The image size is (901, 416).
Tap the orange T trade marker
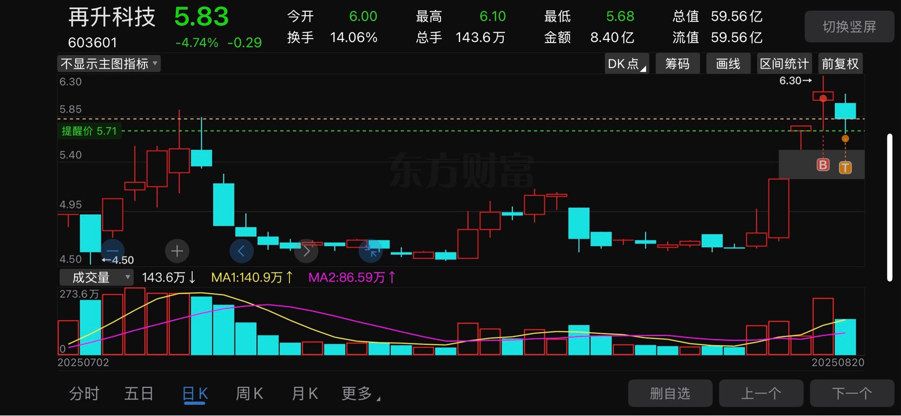845,167
